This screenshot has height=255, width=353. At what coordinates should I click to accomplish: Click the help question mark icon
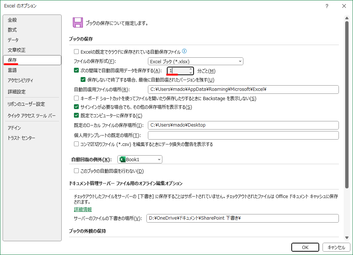tap(326, 6)
